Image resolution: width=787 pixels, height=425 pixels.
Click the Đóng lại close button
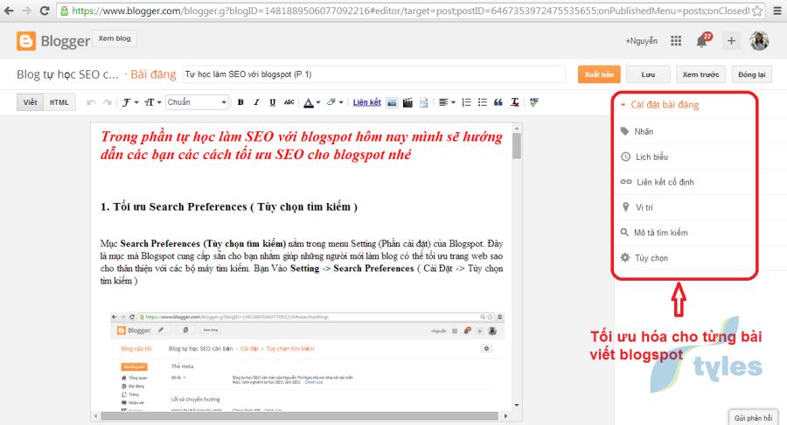[x=751, y=74]
